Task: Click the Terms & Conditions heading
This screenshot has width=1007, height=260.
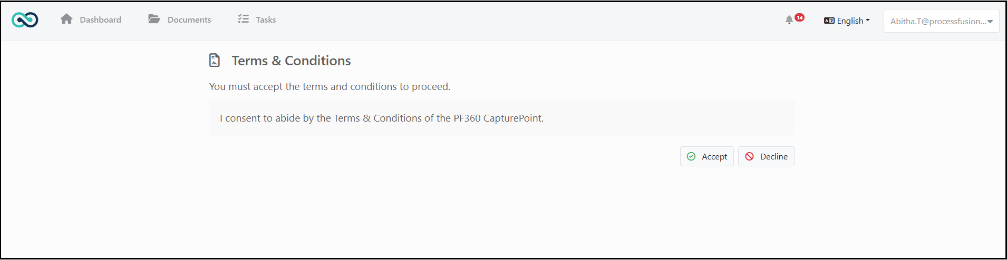Action: [291, 61]
